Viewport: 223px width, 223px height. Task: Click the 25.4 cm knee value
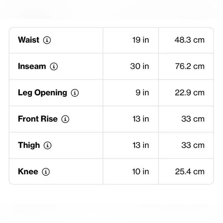(190, 171)
